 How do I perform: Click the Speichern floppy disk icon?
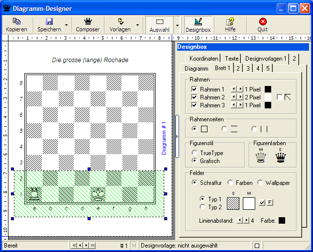(49, 21)
